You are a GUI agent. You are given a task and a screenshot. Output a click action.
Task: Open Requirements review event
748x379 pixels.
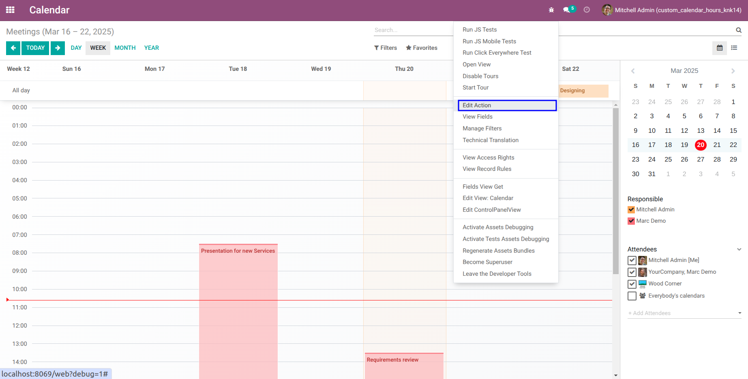404,366
